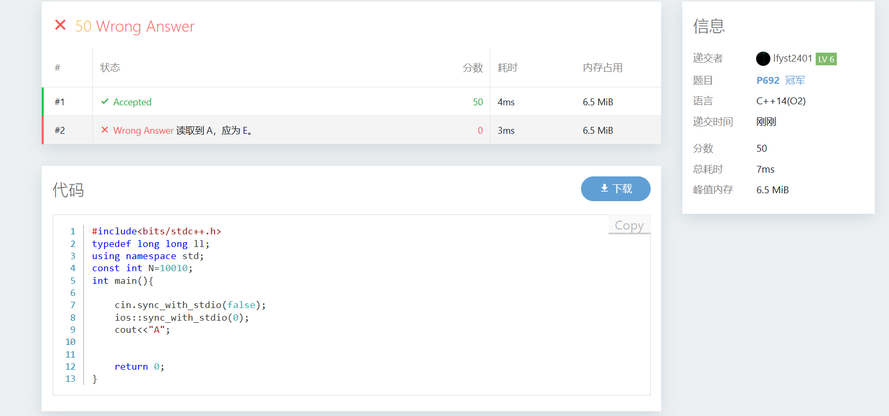889x416 pixels.
Task: Click the 耗时 column header
Action: (507, 67)
